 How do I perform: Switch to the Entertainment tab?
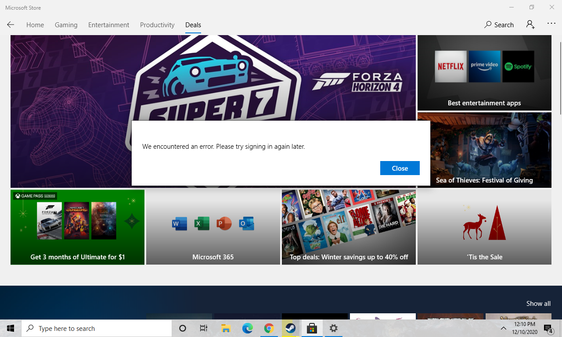(x=108, y=25)
